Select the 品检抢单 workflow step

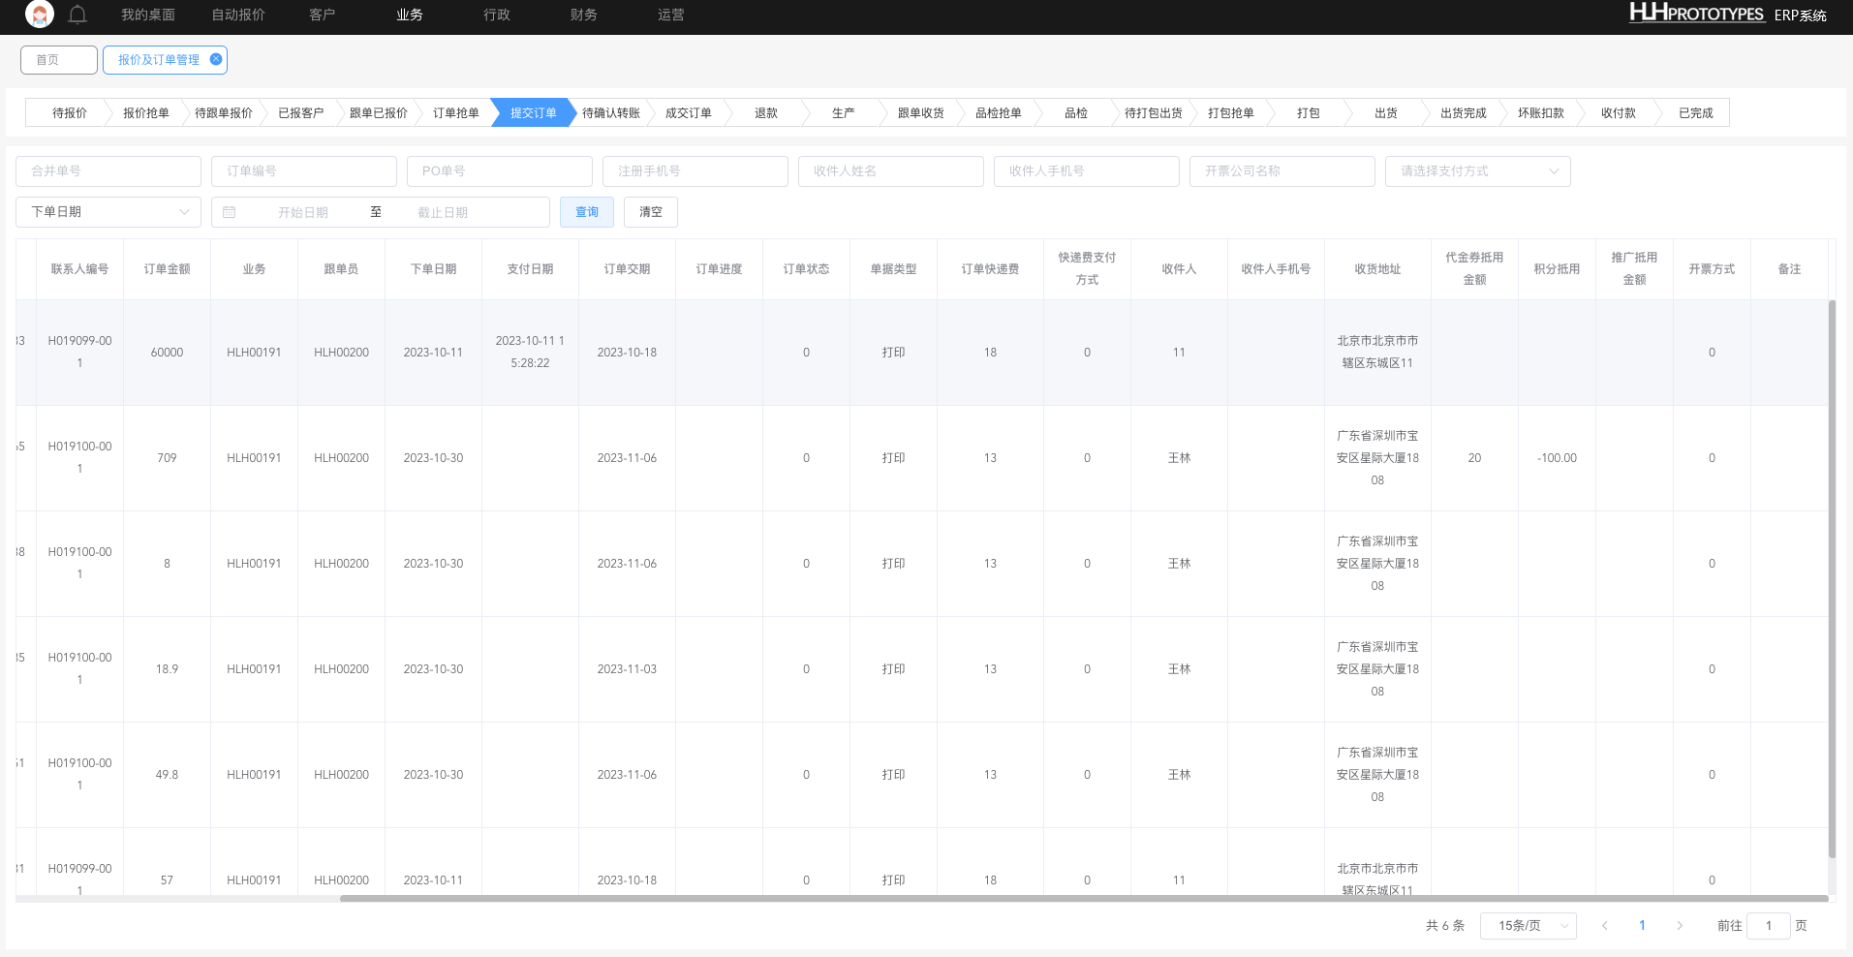999,113
